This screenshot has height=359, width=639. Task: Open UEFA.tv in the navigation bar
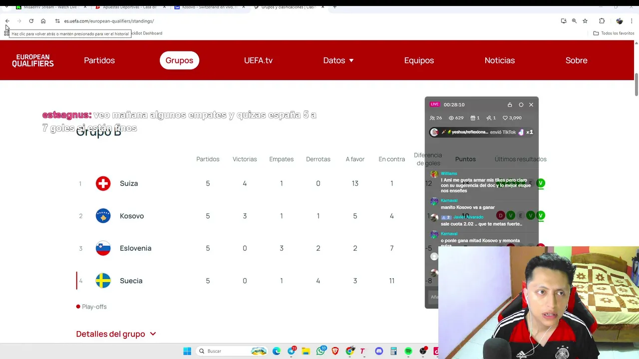[258, 60]
